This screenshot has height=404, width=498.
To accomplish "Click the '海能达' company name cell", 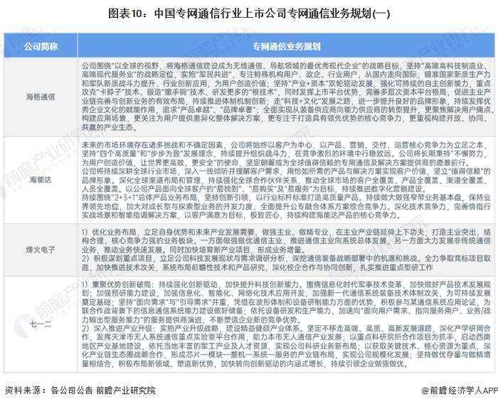I will (x=41, y=180).
